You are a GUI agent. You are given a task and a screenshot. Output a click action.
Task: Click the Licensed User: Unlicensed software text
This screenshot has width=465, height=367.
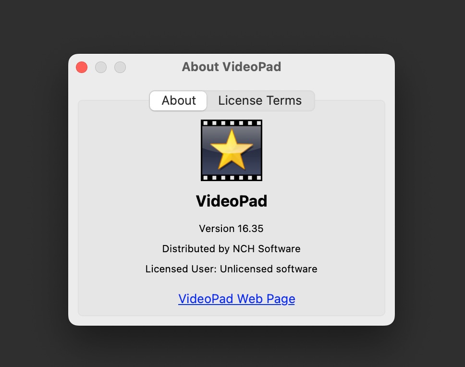click(232, 269)
